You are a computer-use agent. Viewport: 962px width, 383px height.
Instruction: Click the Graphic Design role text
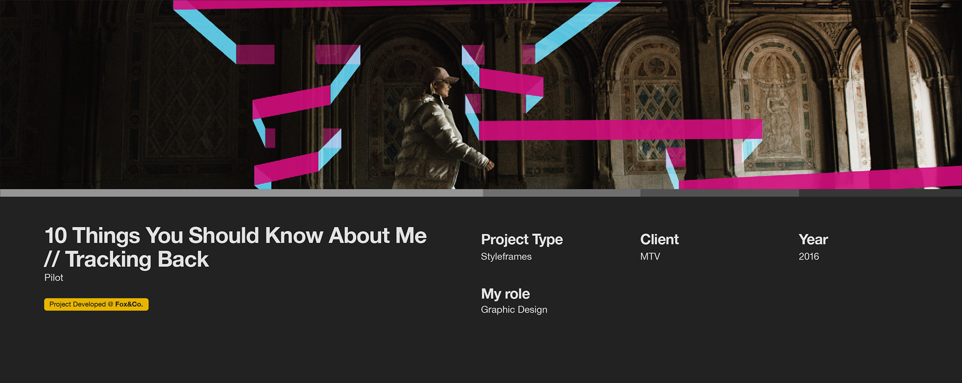pos(514,310)
